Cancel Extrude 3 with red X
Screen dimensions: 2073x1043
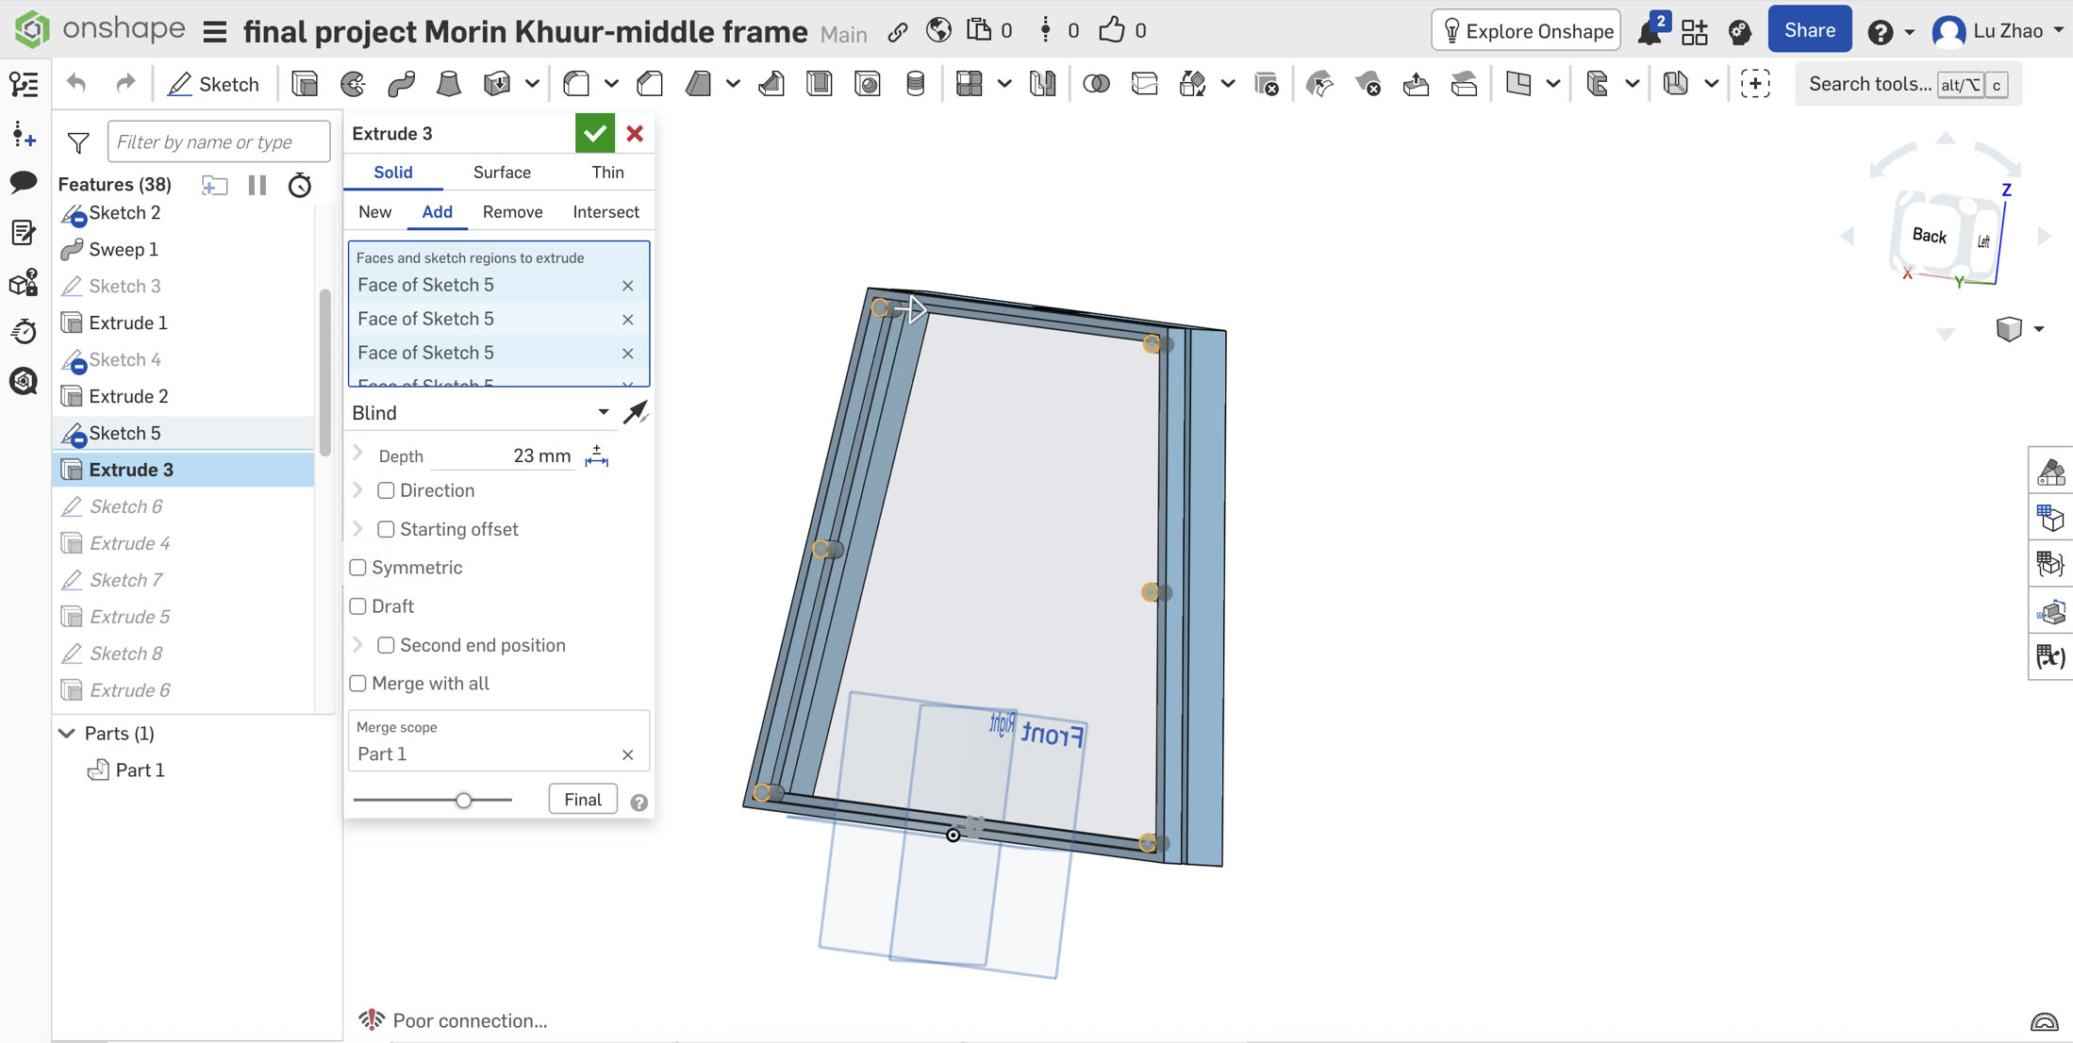635,133
